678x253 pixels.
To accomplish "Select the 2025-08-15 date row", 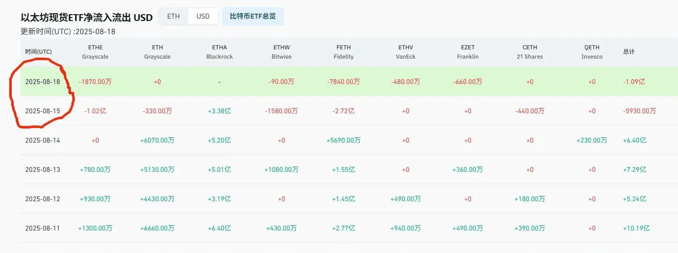I will pyautogui.click(x=349, y=111).
